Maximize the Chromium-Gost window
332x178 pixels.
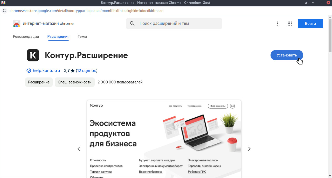[x=321, y=3]
